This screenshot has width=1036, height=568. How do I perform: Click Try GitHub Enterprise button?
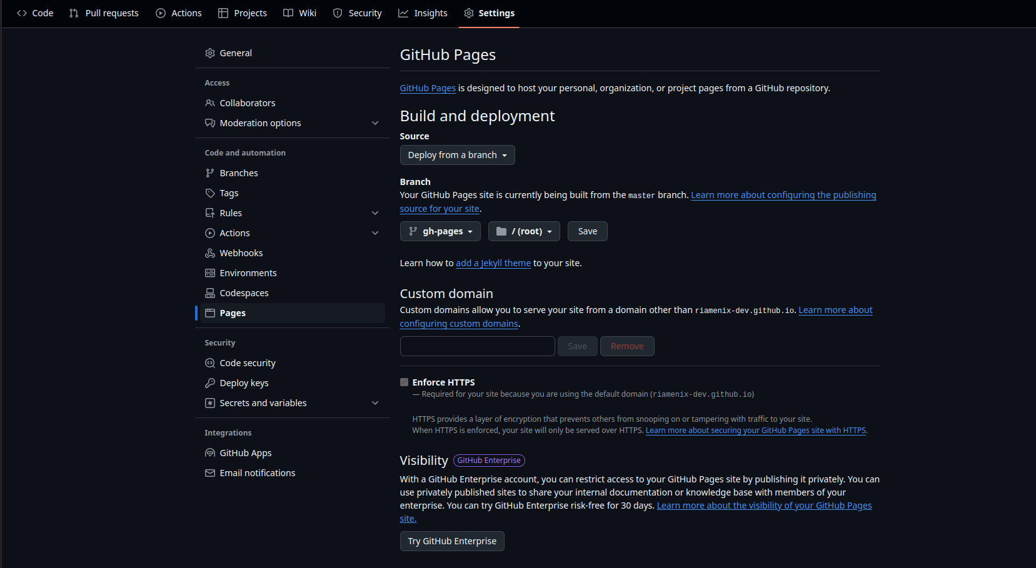452,541
